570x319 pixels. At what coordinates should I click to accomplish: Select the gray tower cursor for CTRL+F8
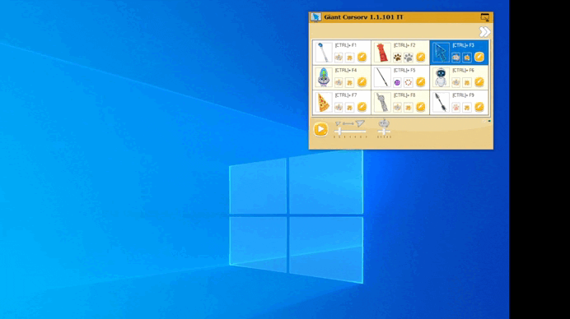(x=382, y=102)
